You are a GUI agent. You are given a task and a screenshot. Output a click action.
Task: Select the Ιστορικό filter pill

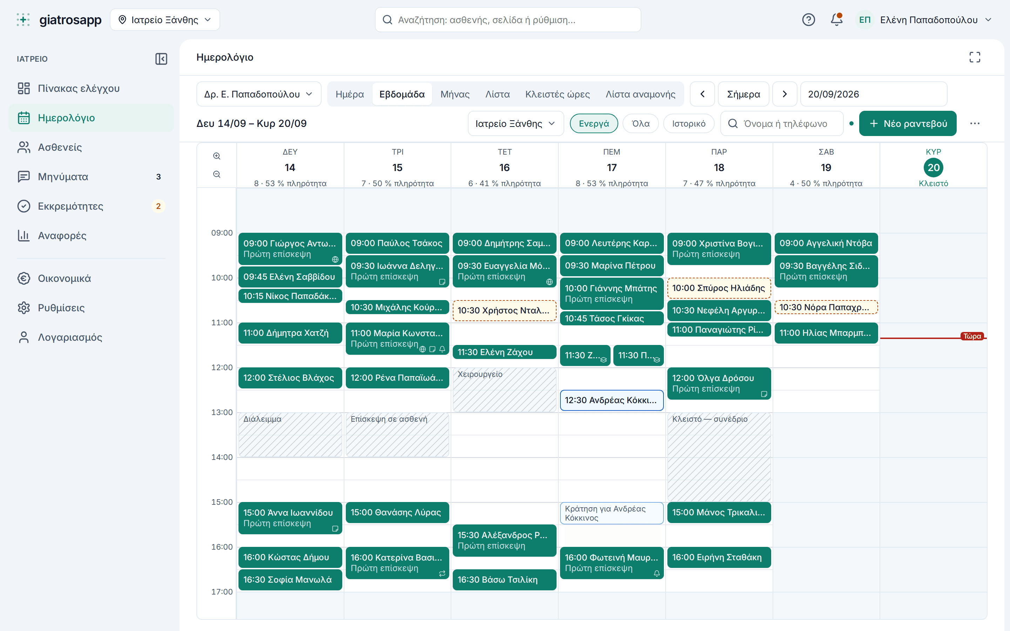click(689, 123)
